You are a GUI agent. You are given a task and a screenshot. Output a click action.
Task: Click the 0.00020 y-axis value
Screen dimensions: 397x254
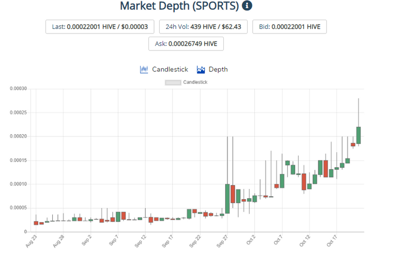pos(18,136)
